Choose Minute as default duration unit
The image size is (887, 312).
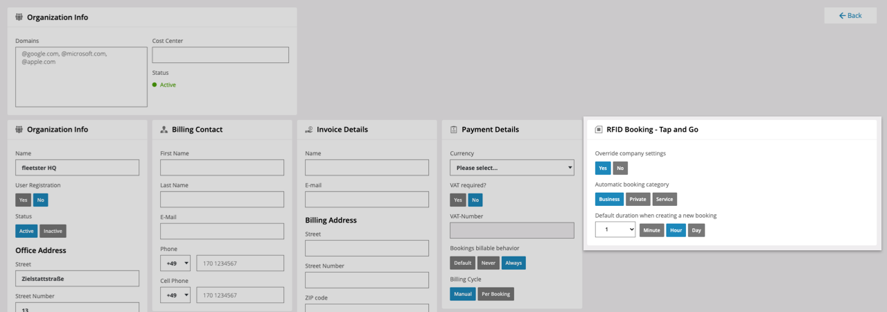[x=652, y=230]
